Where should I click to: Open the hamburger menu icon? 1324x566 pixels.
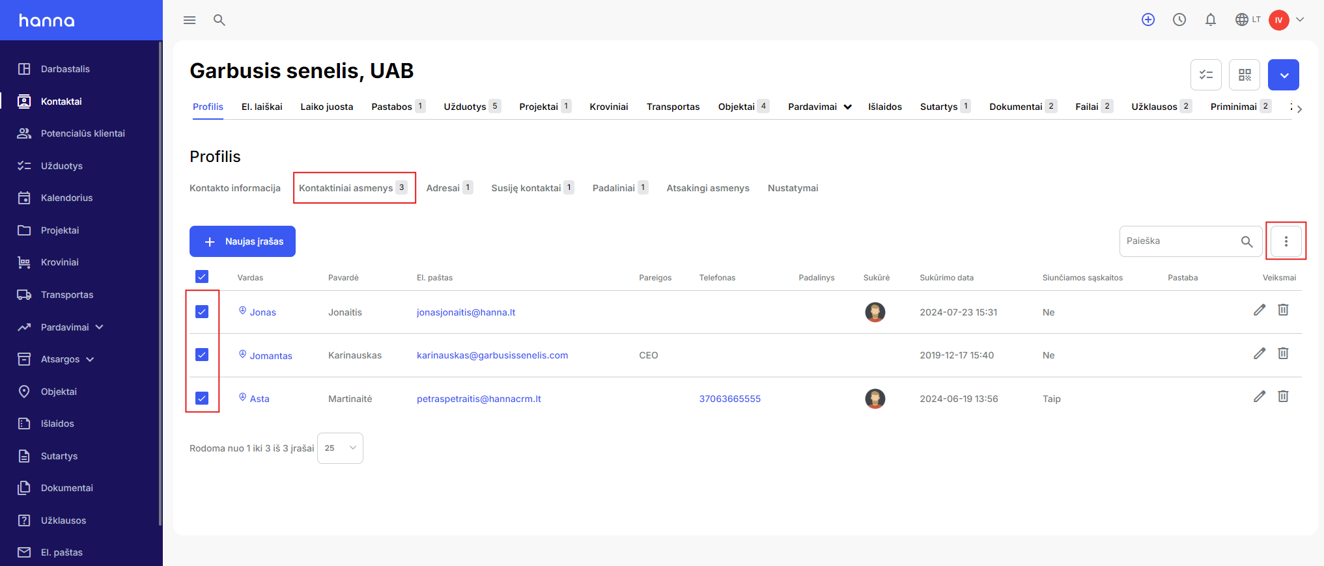[190, 20]
